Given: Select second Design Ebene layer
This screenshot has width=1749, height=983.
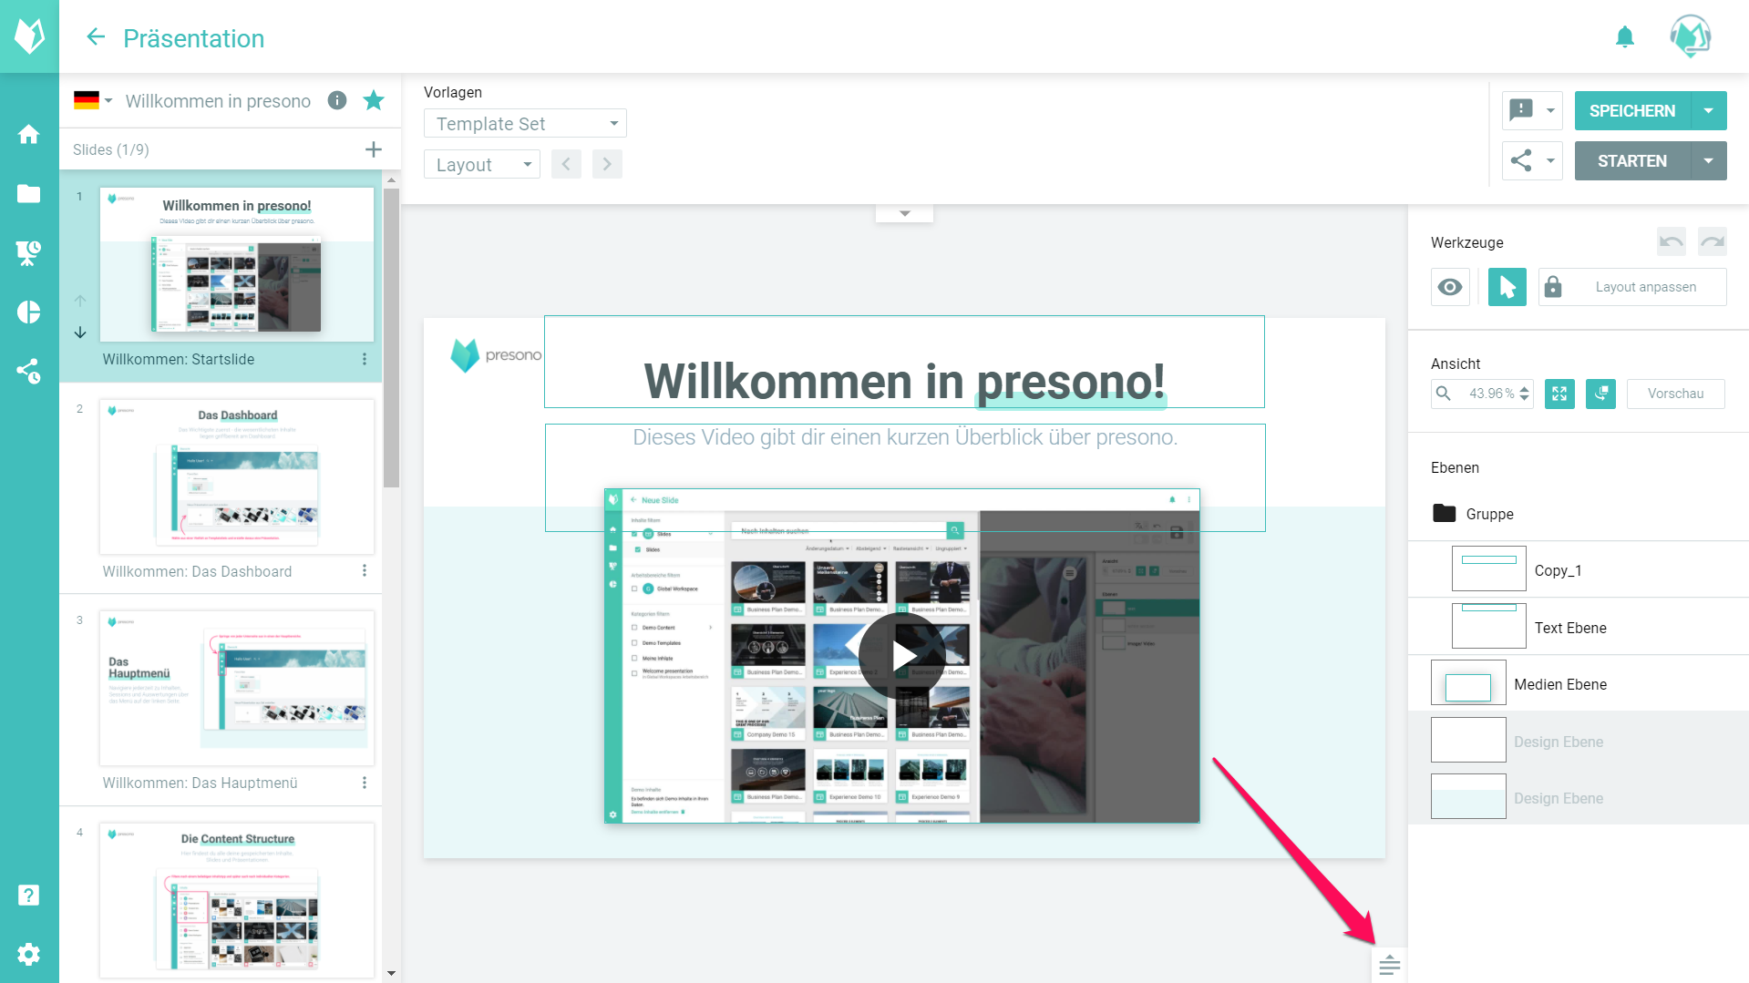Looking at the screenshot, I should [x=1578, y=798].
